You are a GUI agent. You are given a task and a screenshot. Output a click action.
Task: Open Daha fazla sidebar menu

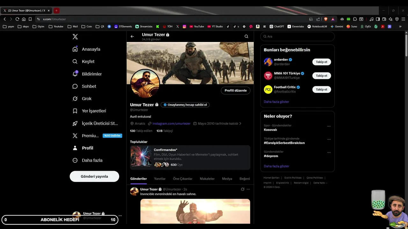coord(87,160)
